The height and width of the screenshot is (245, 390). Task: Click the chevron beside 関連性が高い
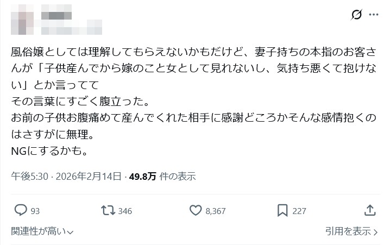click(x=70, y=232)
